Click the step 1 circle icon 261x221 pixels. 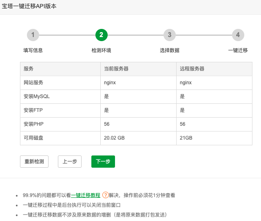[33, 35]
